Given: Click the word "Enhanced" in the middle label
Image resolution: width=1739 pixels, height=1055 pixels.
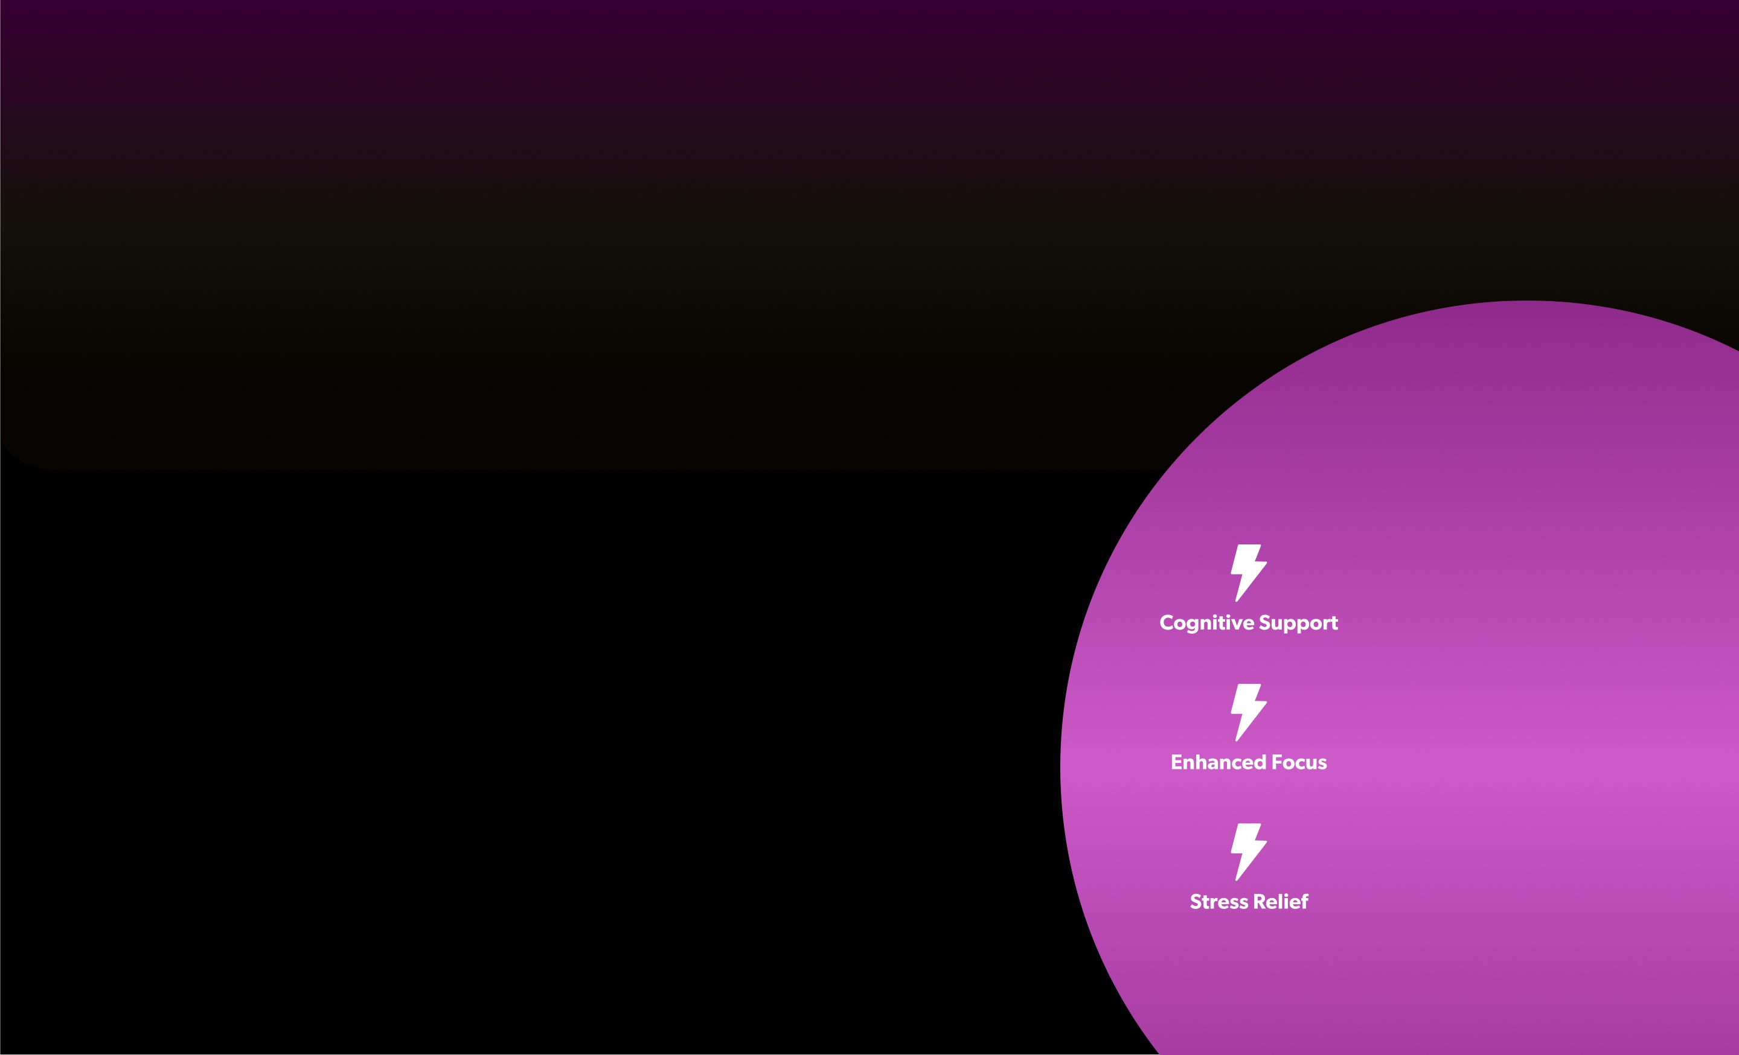Looking at the screenshot, I should (1218, 762).
